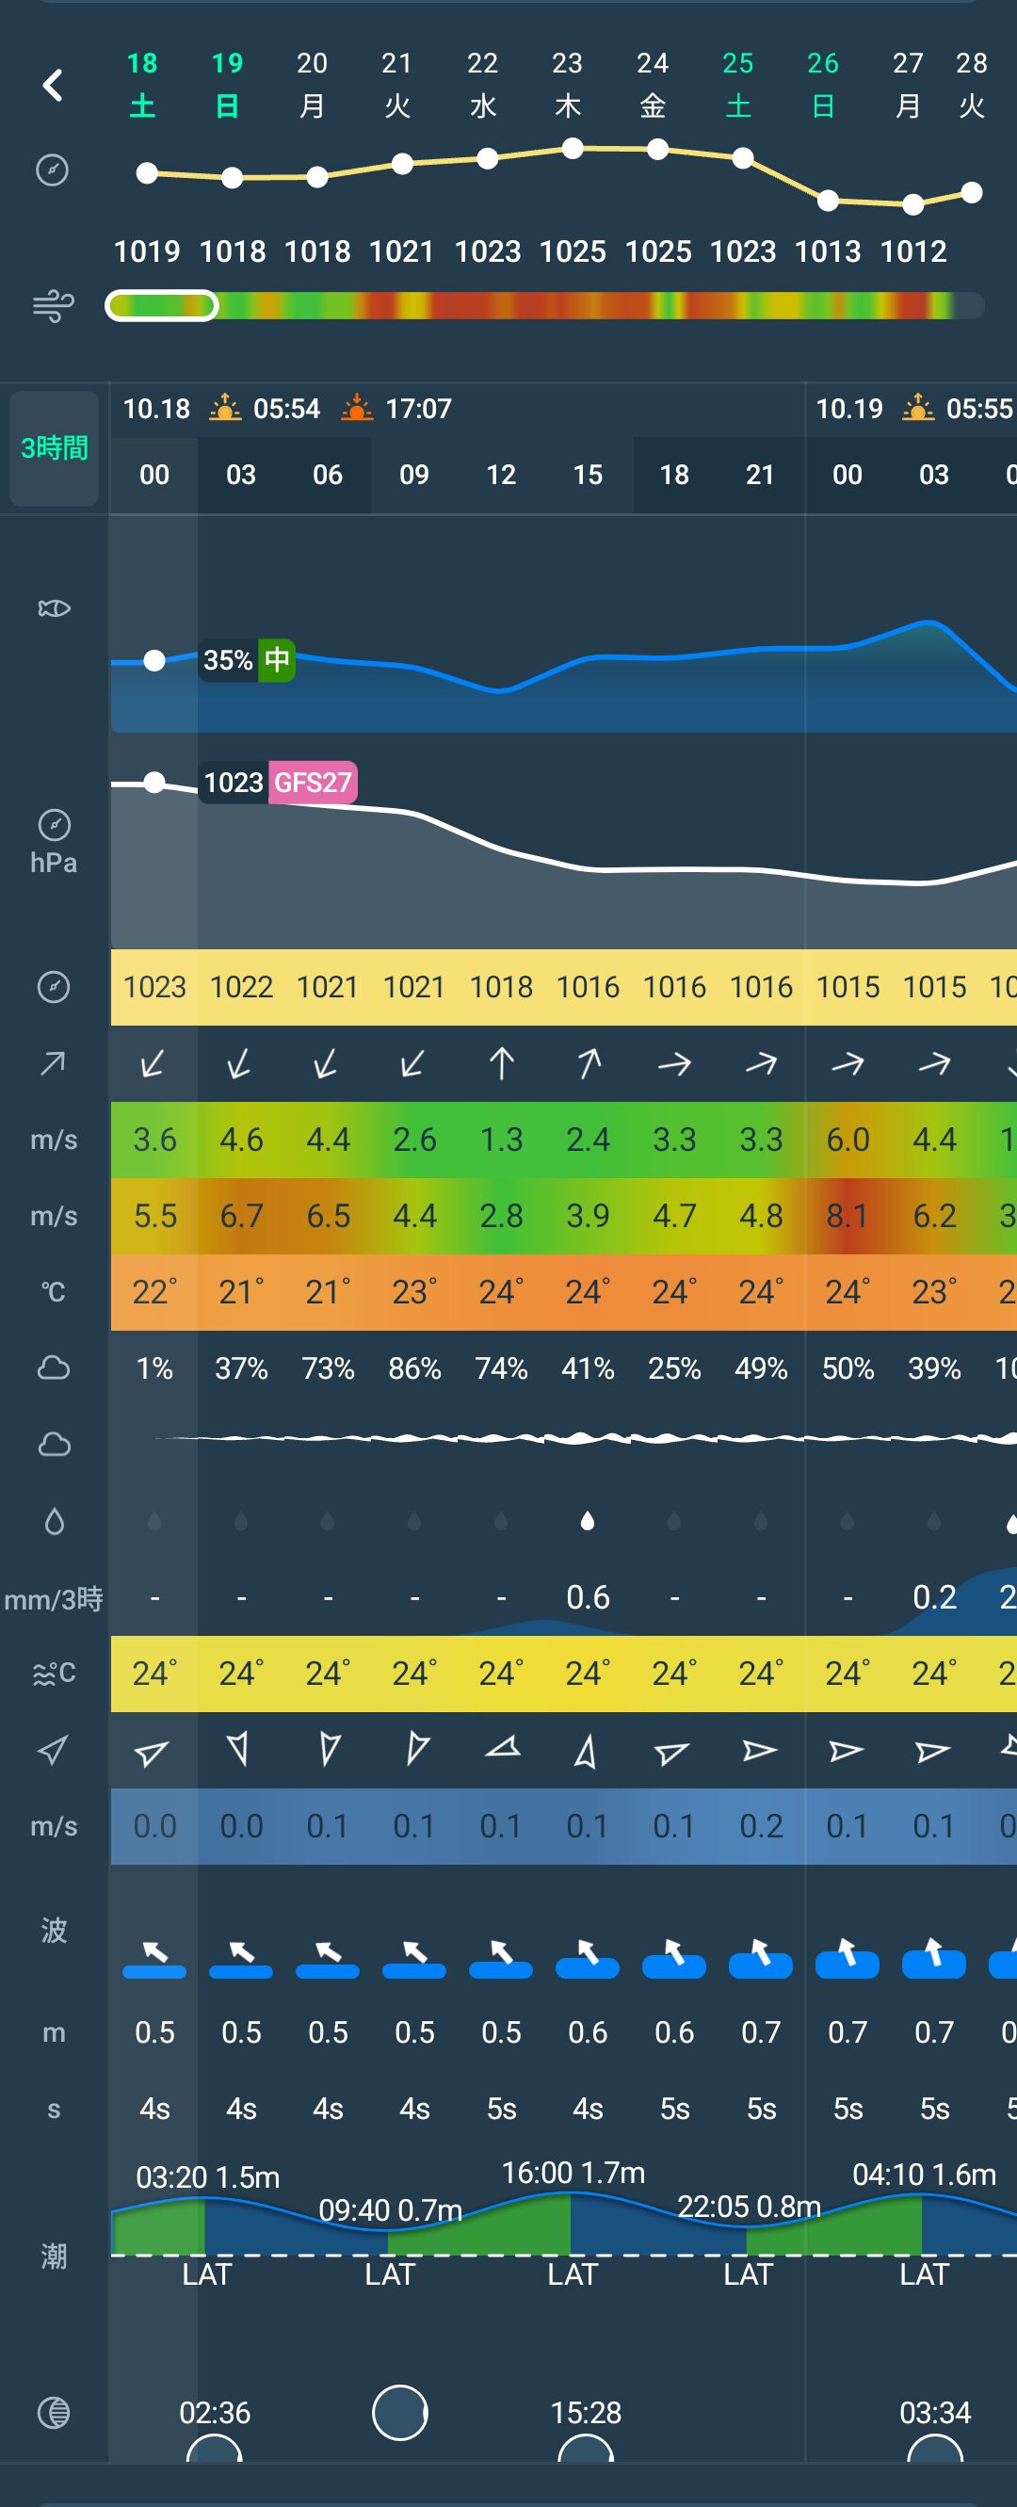This screenshot has height=2507, width=1017.
Task: Switch to the 25 土 date tab
Action: 737,85
